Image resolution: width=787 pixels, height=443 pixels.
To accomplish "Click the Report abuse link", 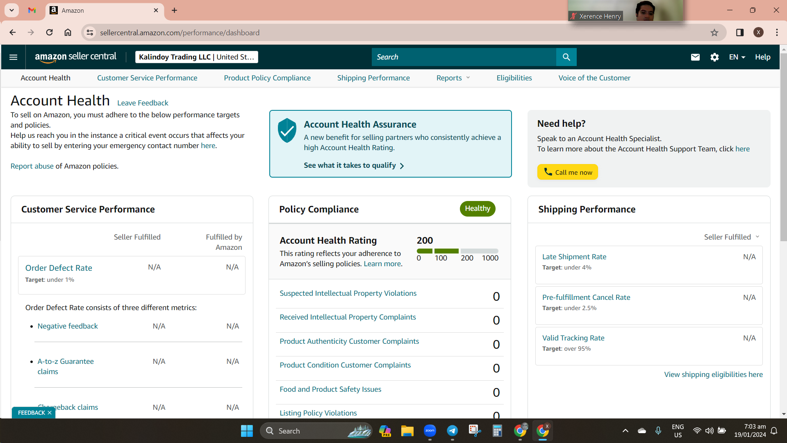I will pyautogui.click(x=32, y=166).
